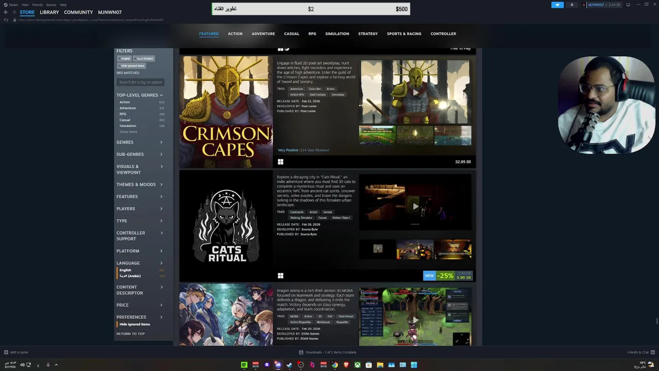
Task: Click the Cyberpunk tag on Cats Ritual
Action: point(297,212)
